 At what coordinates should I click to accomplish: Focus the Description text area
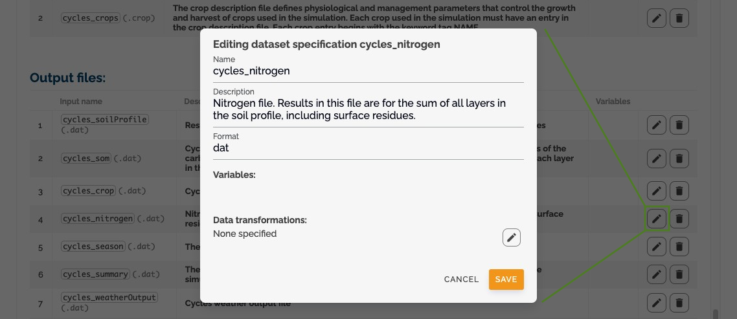tap(368, 109)
